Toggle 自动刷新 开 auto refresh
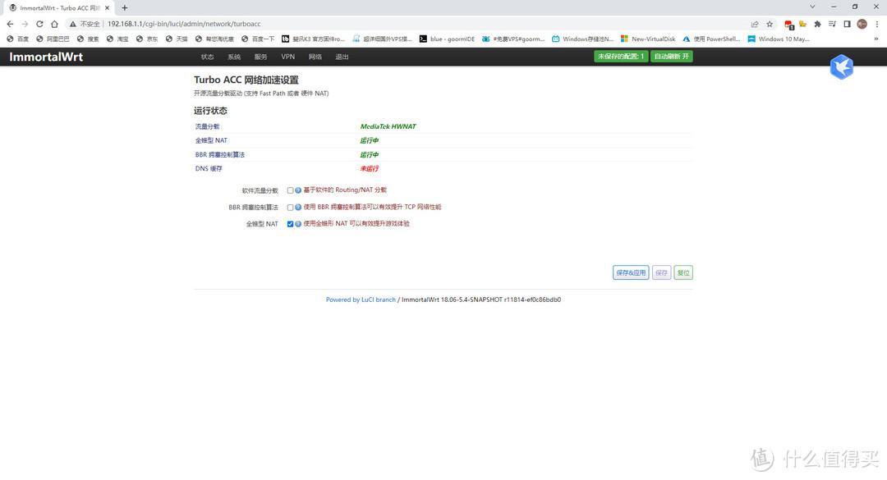 [672, 57]
